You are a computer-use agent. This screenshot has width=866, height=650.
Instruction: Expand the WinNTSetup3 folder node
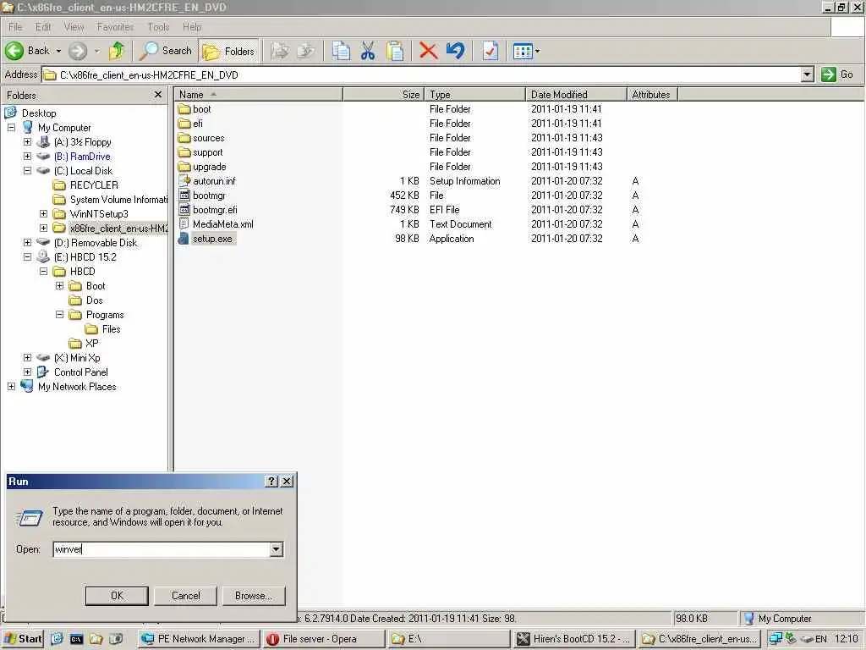(x=43, y=213)
